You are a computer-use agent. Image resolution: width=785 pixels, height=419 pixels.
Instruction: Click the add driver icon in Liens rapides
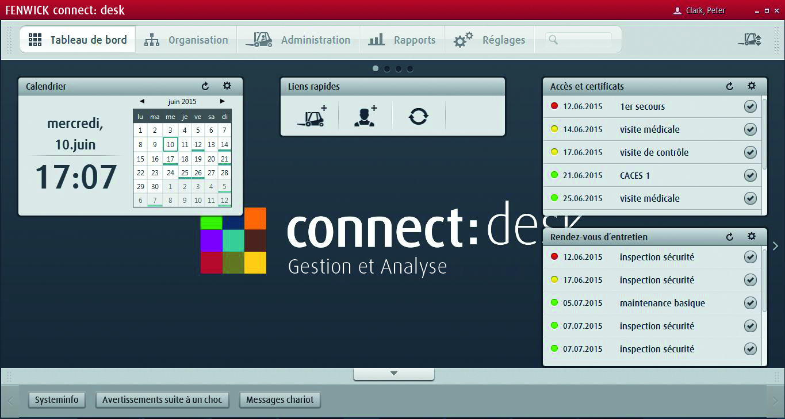coord(364,116)
